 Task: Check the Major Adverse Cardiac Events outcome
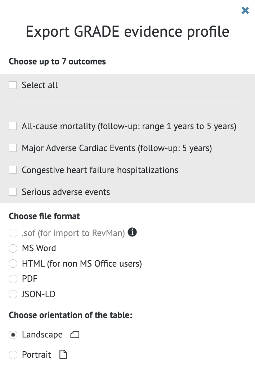pyautogui.click(x=13, y=148)
